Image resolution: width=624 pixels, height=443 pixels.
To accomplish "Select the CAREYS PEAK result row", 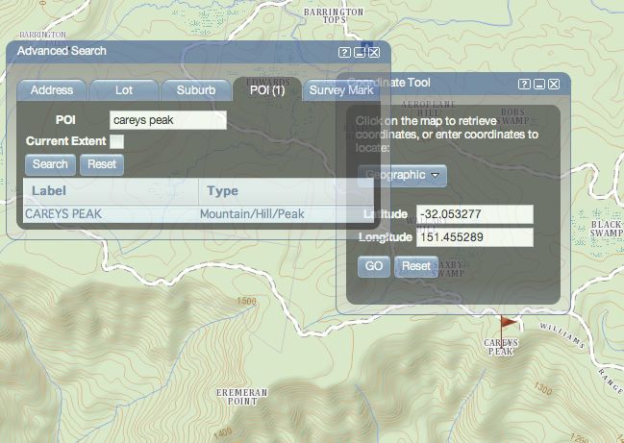I will click(x=198, y=214).
